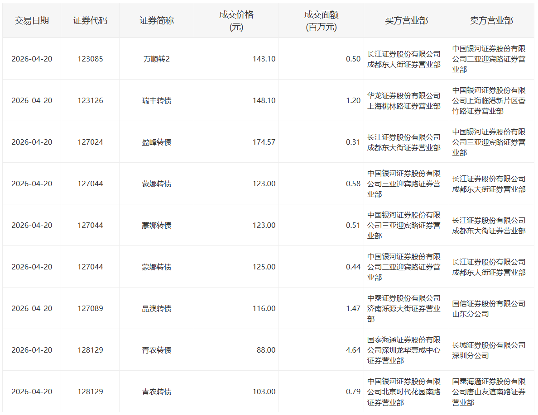Screen dimensions: 538x415
Task: Select seller 国信证券股份有限公司山东分公司
Action: pos(489,309)
